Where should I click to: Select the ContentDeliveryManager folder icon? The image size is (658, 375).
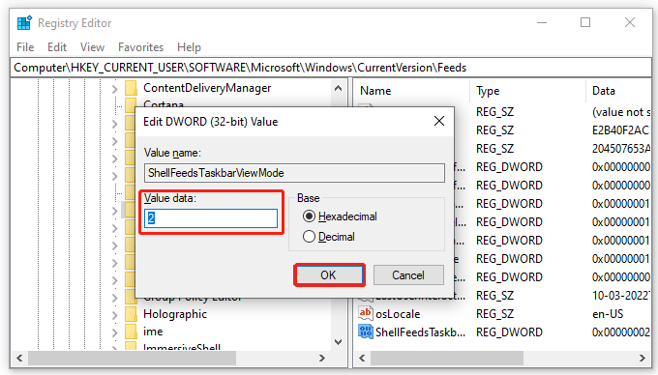click(x=131, y=88)
